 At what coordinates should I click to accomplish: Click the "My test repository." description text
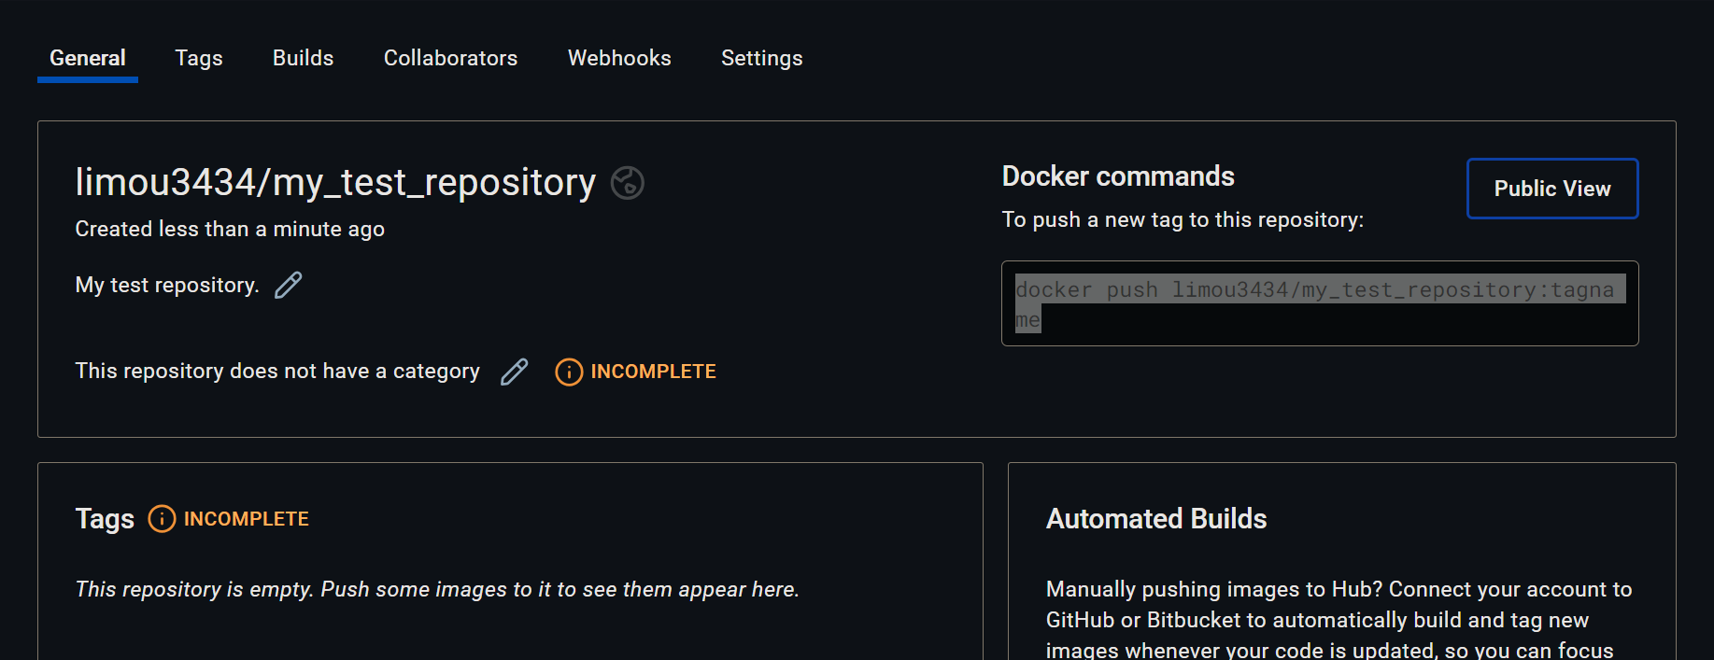167,285
